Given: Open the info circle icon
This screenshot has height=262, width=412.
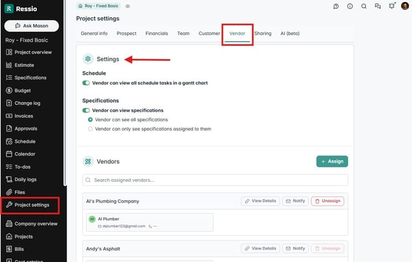Looking at the screenshot, I should pyautogui.click(x=350, y=6).
